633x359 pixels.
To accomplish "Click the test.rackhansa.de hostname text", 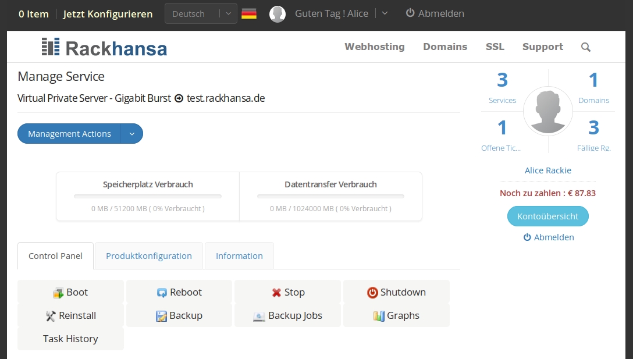I will [226, 98].
